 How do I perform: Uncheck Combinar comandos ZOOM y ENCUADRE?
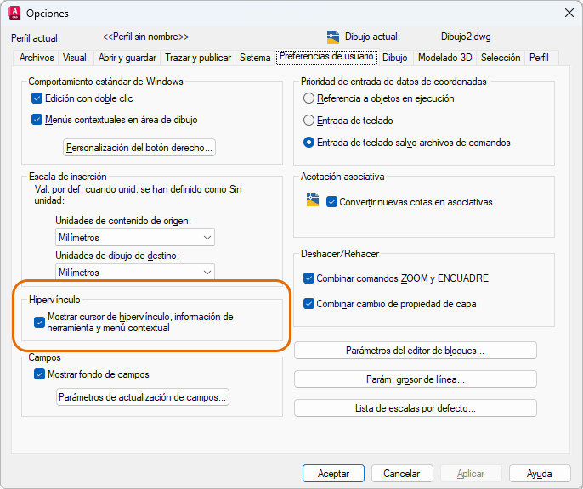point(309,278)
